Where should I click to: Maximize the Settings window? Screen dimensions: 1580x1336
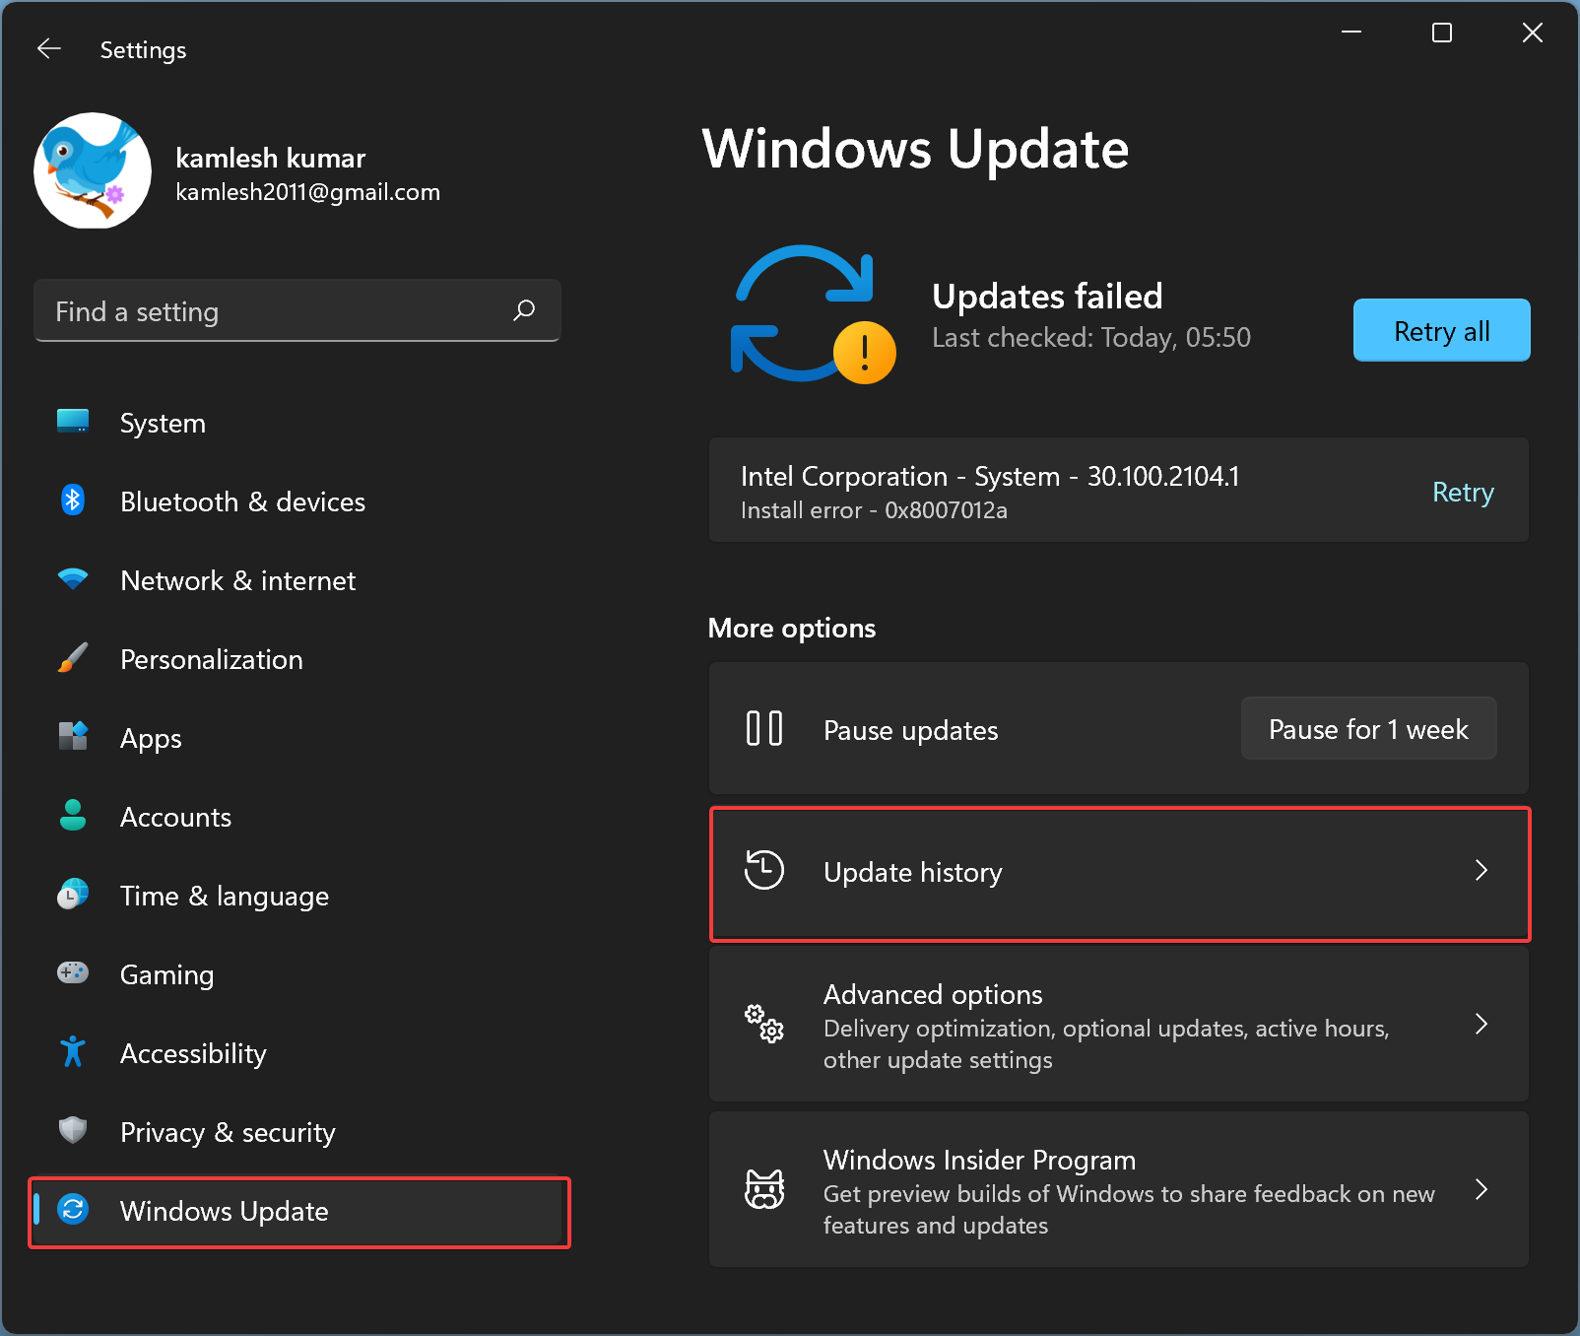tap(1442, 33)
